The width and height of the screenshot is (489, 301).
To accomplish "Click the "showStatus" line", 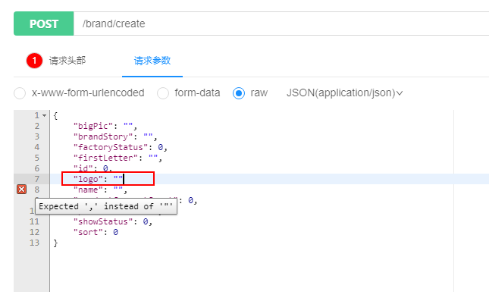I will (112, 221).
